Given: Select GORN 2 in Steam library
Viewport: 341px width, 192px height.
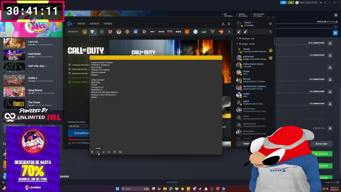Looking at the screenshot, I should (31, 79).
